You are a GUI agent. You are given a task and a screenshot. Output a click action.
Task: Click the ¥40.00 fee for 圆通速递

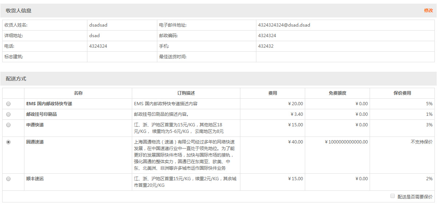[295, 142]
